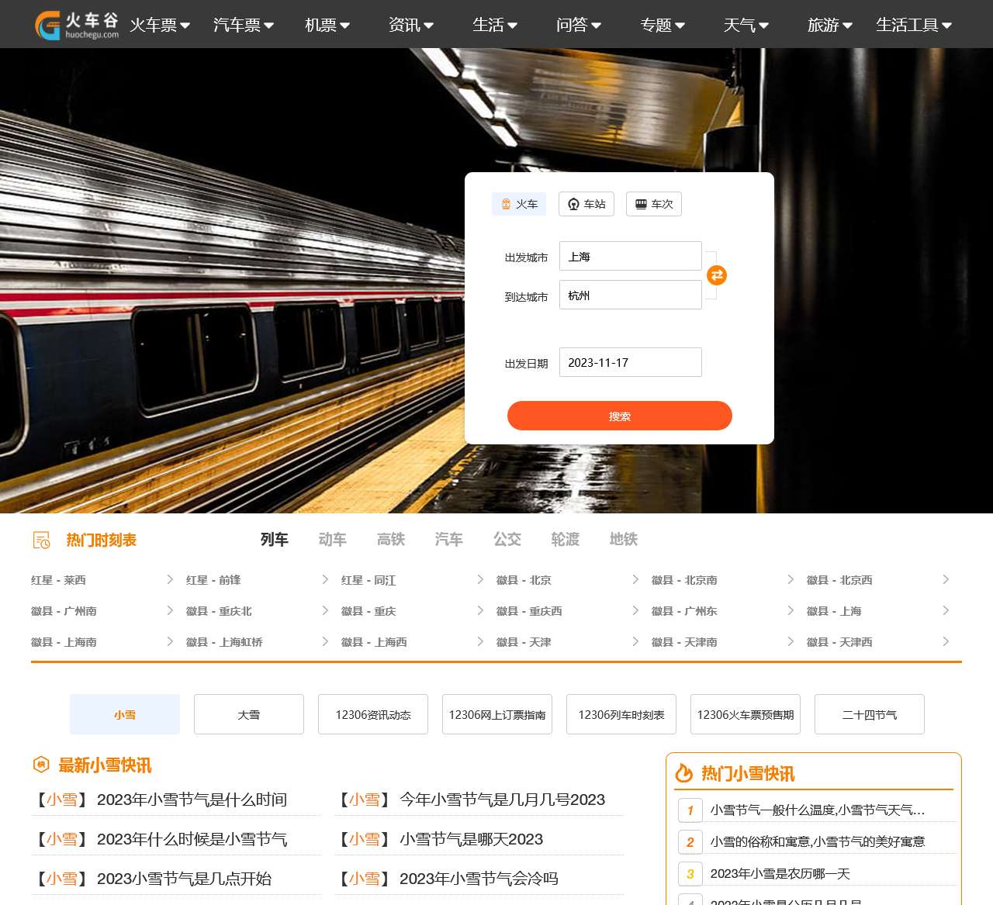Screen dimensions: 993x905
Task: Switch to the 大雪 category tab
Action: [248, 714]
